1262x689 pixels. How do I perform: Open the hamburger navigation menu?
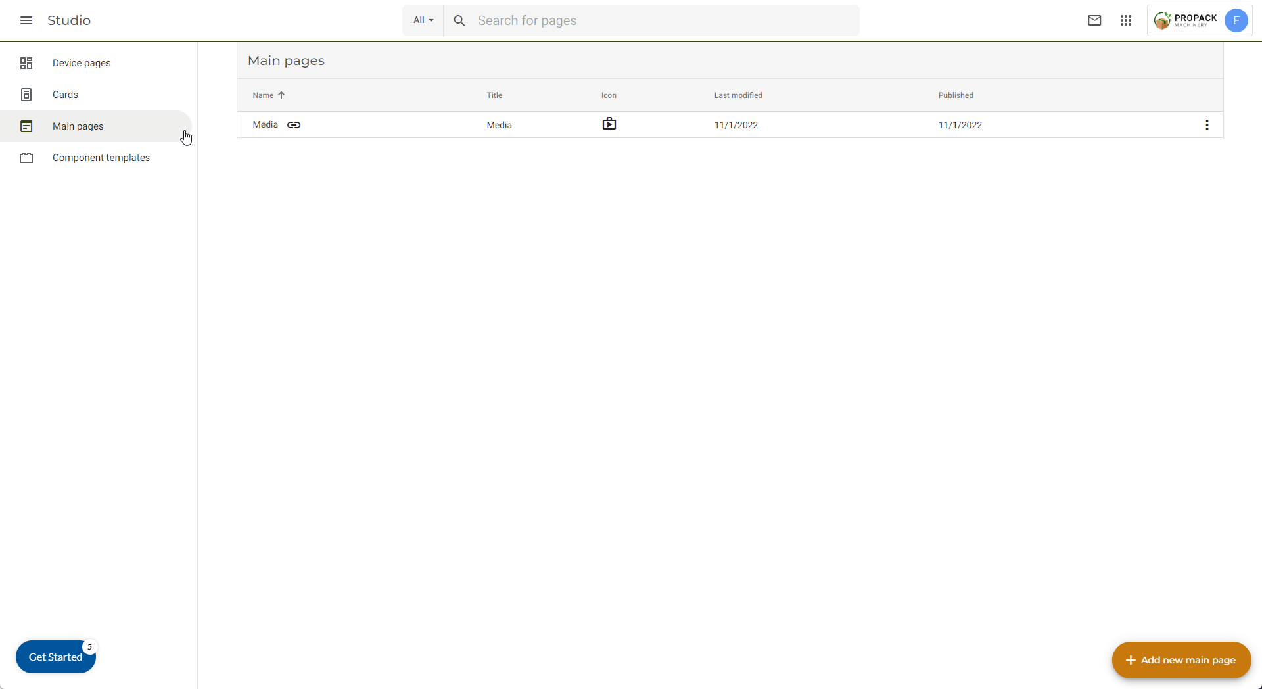point(26,20)
